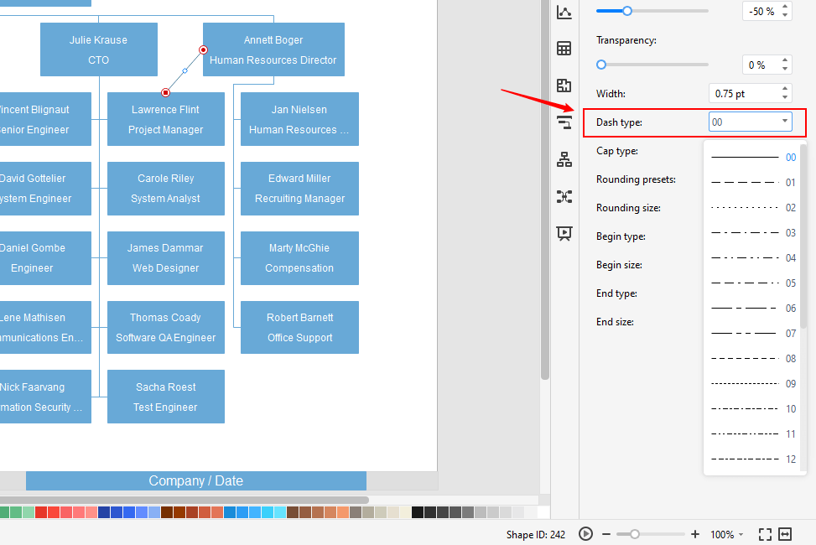
Task: Decrease the Transparency stepper value
Action: [x=785, y=70]
